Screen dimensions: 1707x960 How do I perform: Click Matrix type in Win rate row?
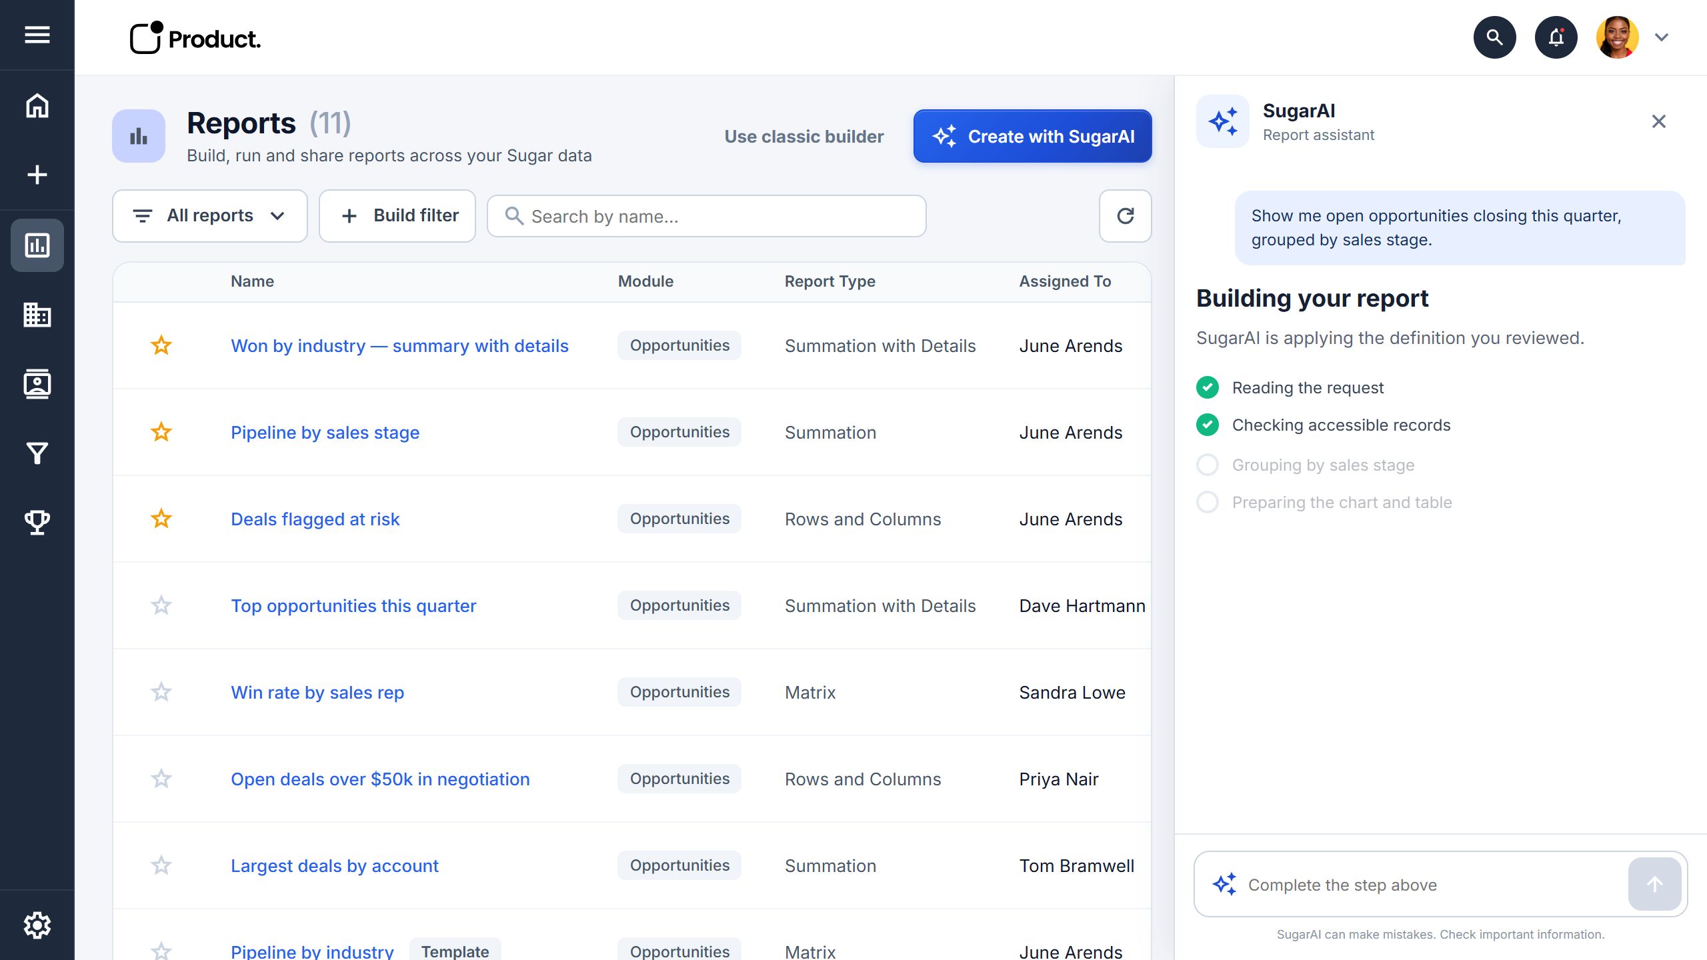[809, 693]
